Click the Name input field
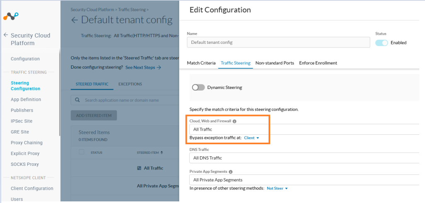 pos(278,43)
